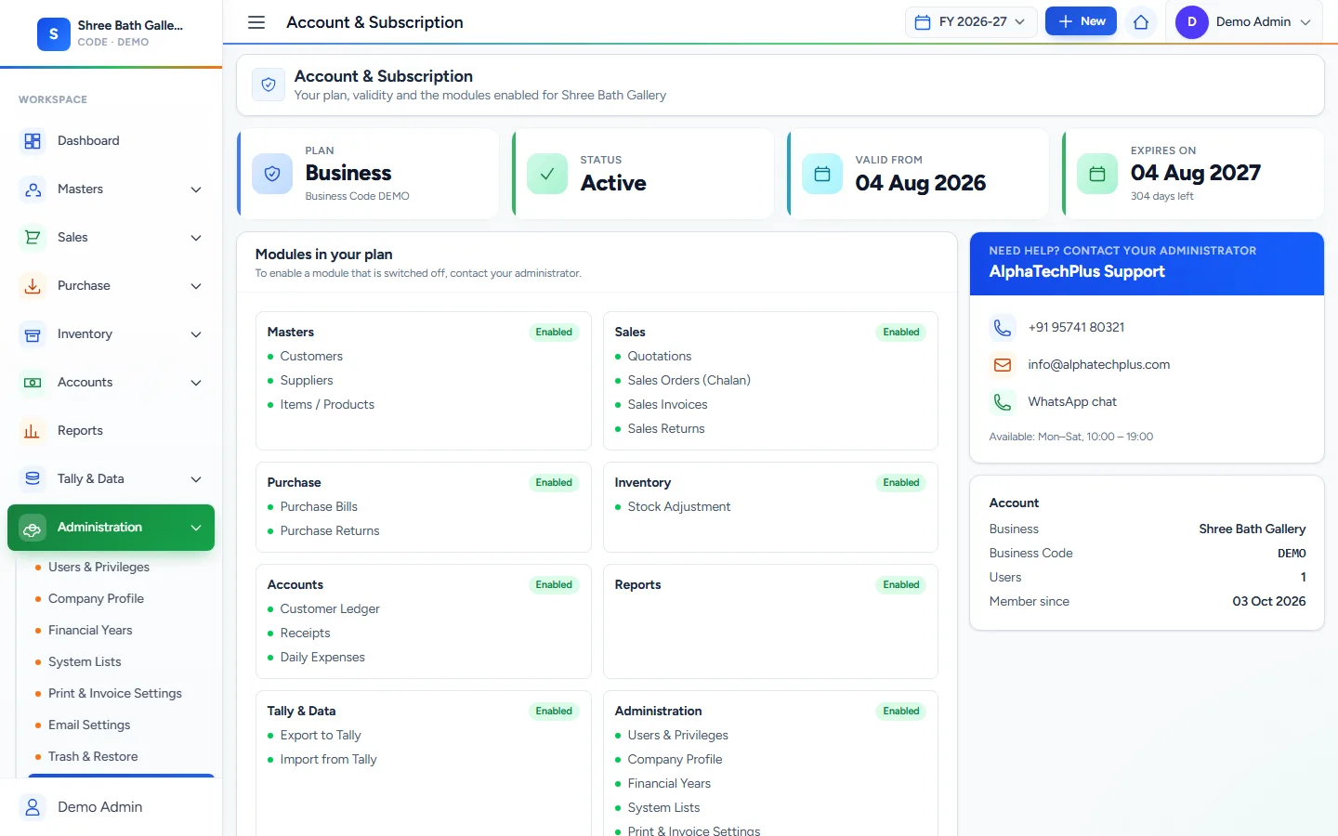Open Financial Years in sidebar
This screenshot has width=1338, height=836.
point(90,631)
